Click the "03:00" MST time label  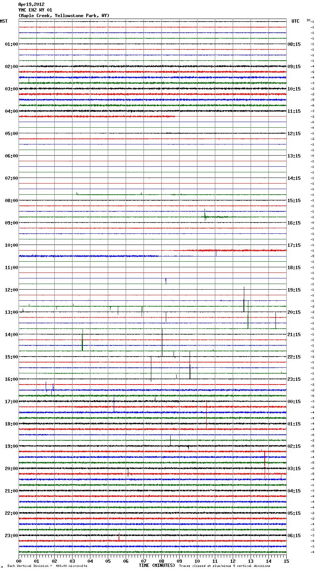click(x=12, y=89)
